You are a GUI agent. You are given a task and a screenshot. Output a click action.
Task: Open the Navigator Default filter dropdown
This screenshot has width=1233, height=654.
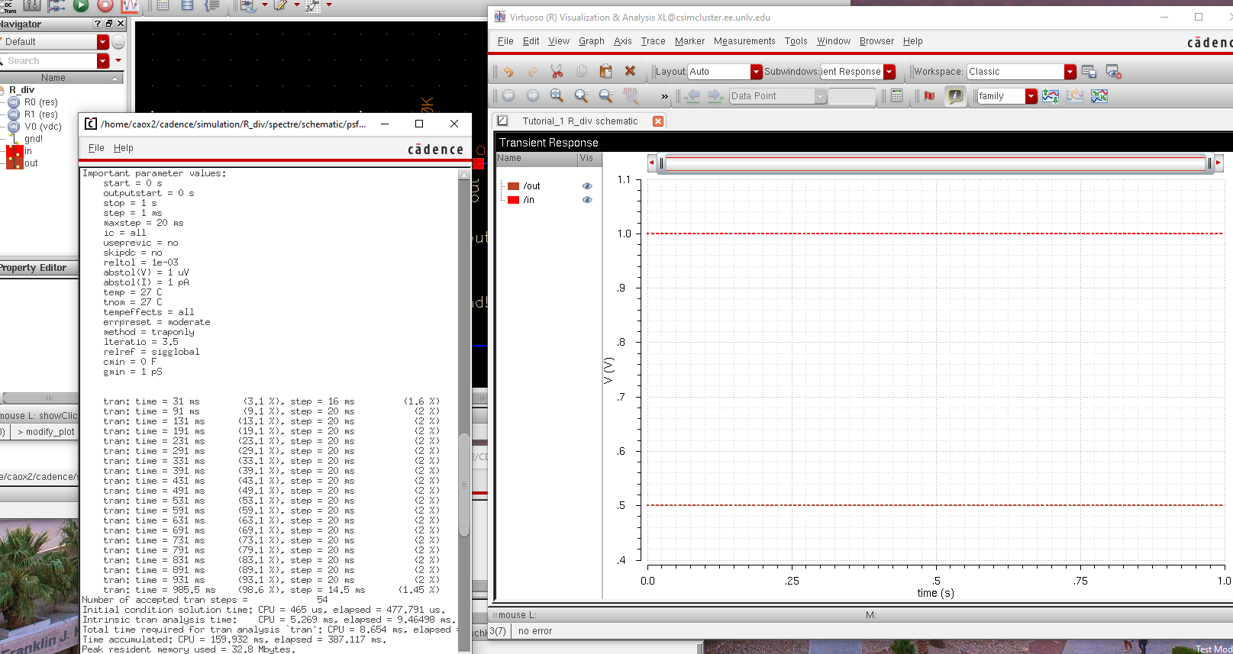[x=103, y=42]
